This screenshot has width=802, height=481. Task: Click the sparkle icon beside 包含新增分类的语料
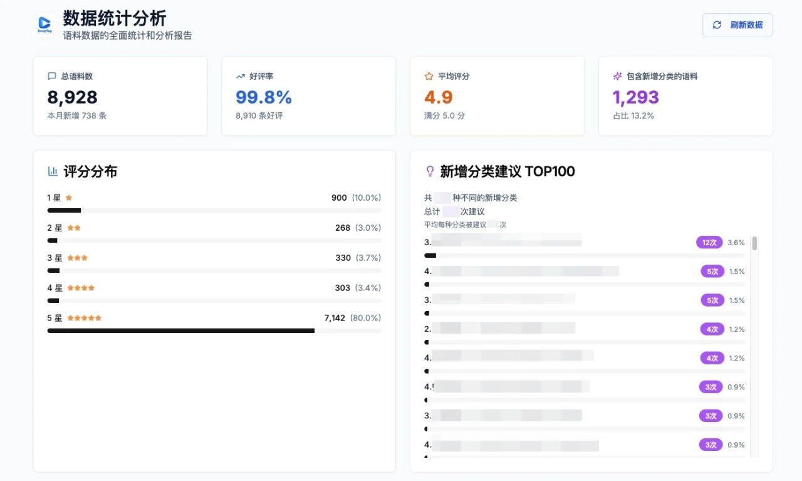point(617,77)
